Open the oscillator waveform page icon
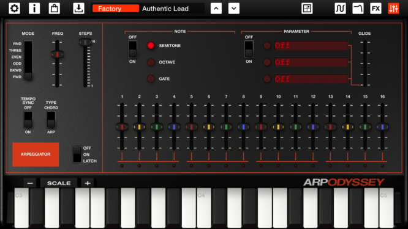408x229 pixels. [341, 9]
